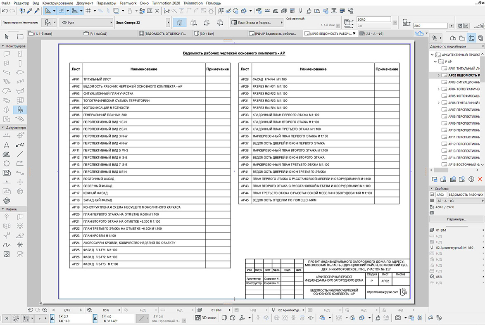Select the Spline curve tool icon
This screenshot has height=325, width=485.
7,244
